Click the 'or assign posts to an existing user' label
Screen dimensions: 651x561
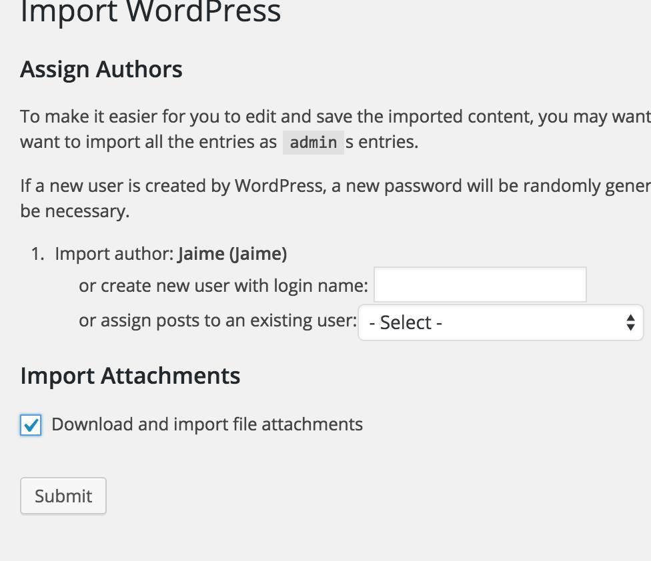point(217,320)
